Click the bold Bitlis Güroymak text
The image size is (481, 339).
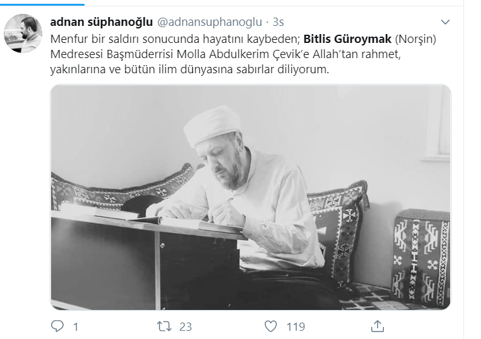[347, 39]
